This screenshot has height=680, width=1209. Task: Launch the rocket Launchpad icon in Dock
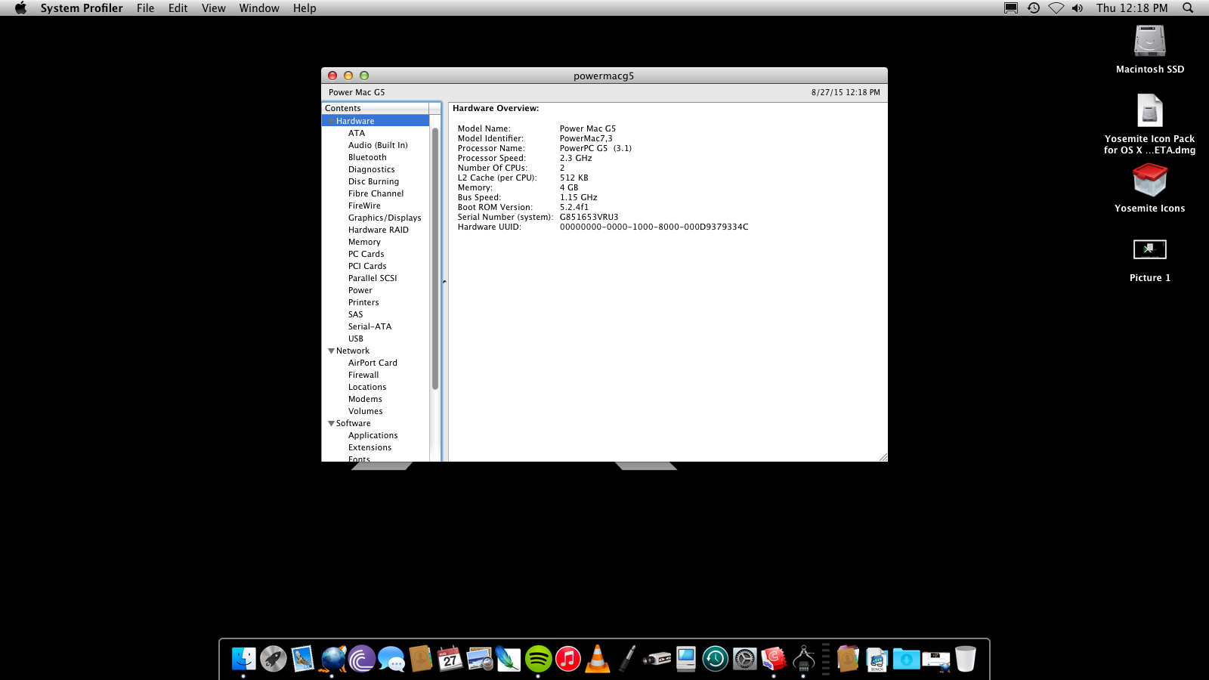click(273, 659)
